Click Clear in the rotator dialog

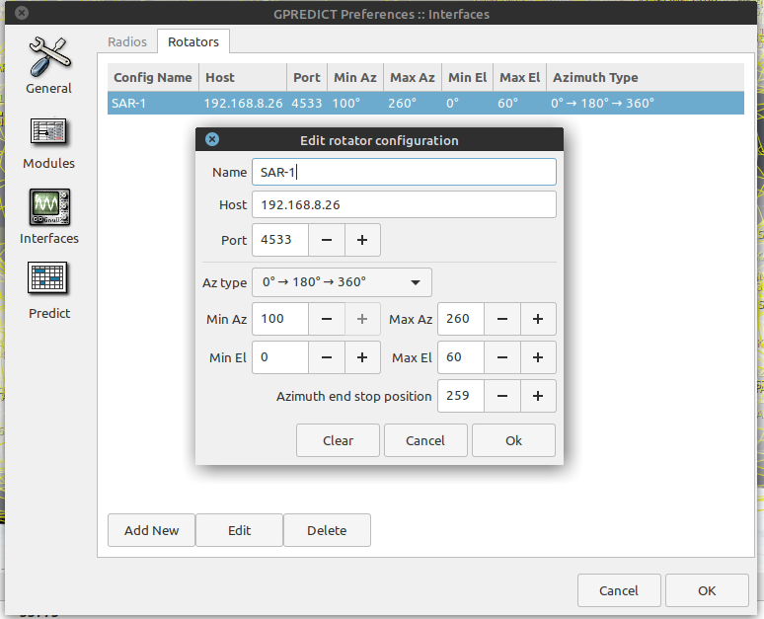tap(338, 440)
